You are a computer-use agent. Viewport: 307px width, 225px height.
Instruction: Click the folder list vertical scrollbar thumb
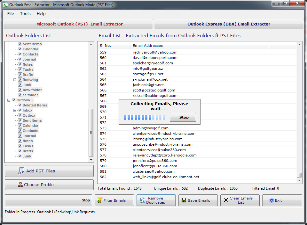[x=91, y=133]
